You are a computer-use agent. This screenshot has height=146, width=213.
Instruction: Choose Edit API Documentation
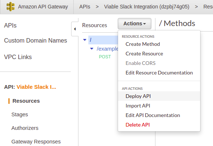coord(159,115)
